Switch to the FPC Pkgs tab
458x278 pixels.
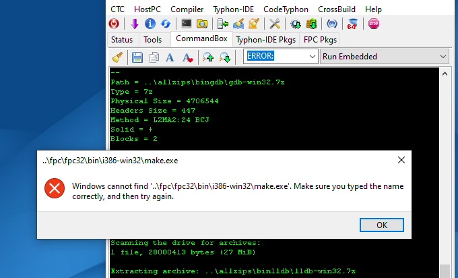point(321,40)
